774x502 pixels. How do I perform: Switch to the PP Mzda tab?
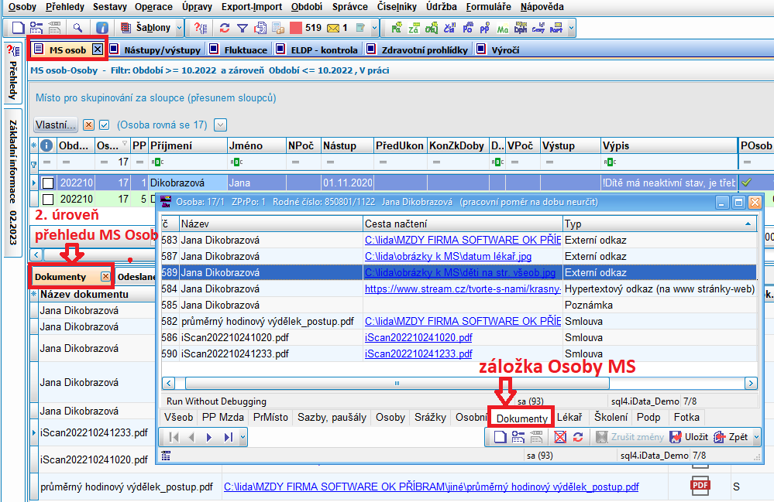[222, 417]
